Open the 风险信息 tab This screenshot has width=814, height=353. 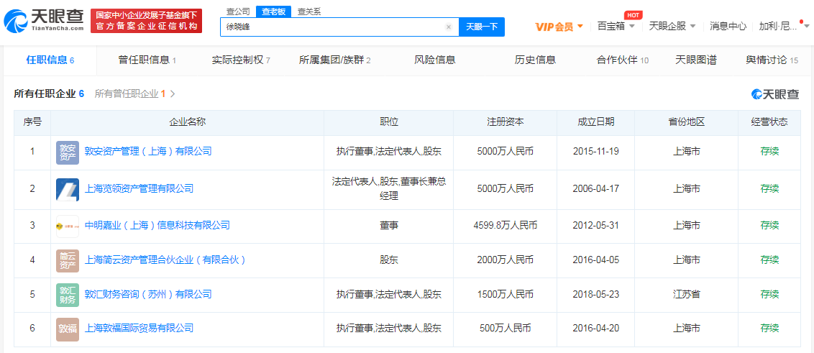click(x=435, y=60)
